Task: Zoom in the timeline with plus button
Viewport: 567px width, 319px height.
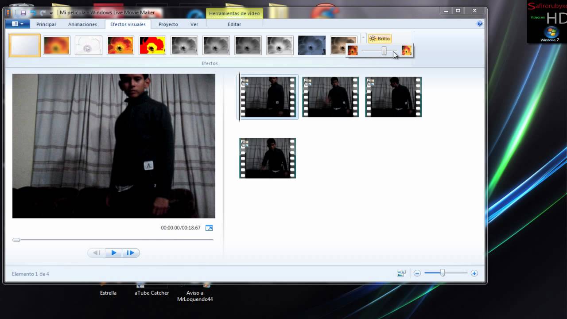Action: click(x=474, y=273)
